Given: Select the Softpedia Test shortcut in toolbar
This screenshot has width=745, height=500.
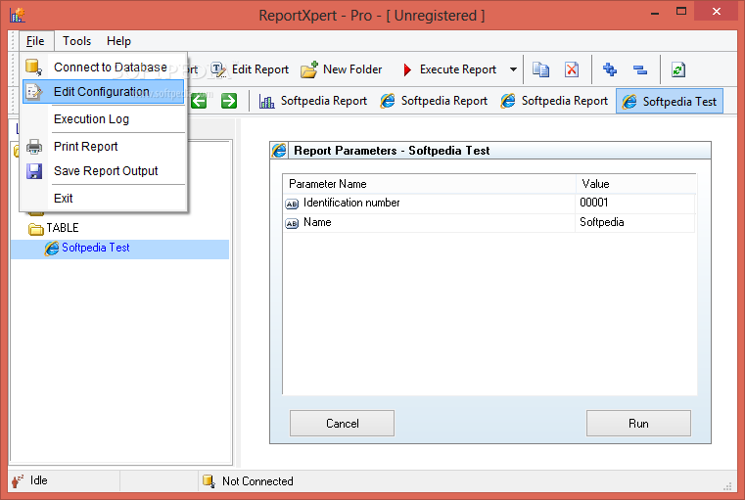Looking at the screenshot, I should click(x=670, y=101).
